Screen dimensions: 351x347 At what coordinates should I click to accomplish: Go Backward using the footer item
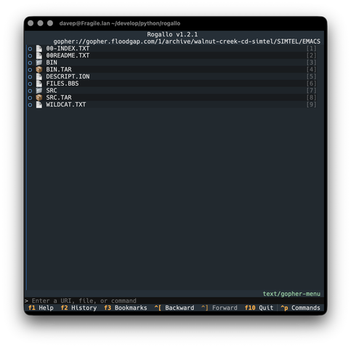point(174,308)
